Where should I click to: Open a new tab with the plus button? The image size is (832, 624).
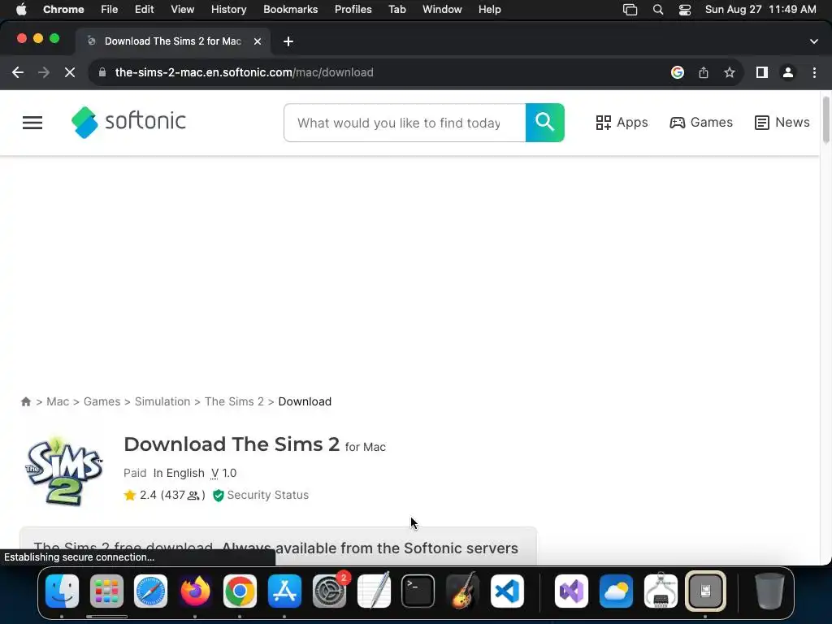288,41
